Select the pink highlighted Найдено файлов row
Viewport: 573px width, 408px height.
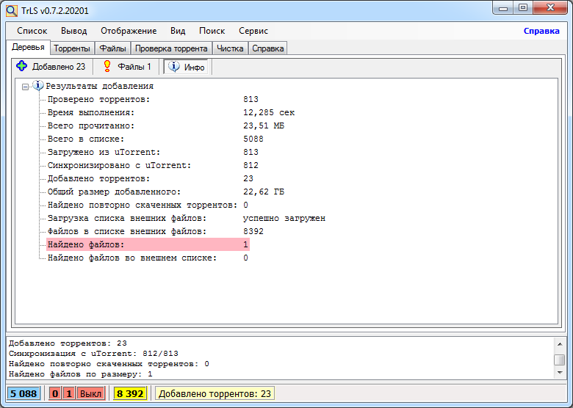click(148, 244)
